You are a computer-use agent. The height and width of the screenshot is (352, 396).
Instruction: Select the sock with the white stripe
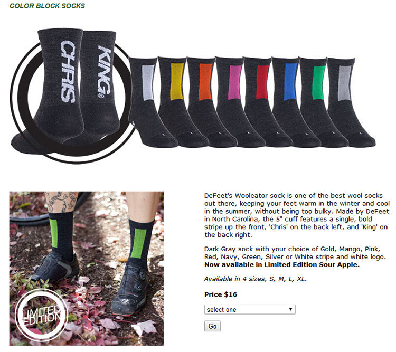tap(148, 101)
